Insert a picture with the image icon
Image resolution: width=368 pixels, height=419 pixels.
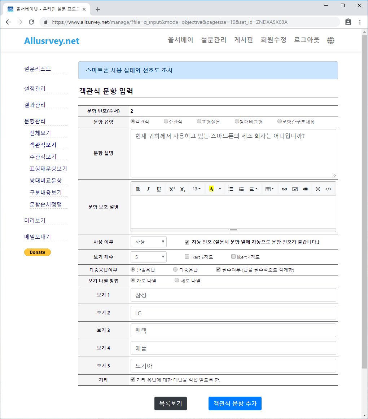click(295, 189)
